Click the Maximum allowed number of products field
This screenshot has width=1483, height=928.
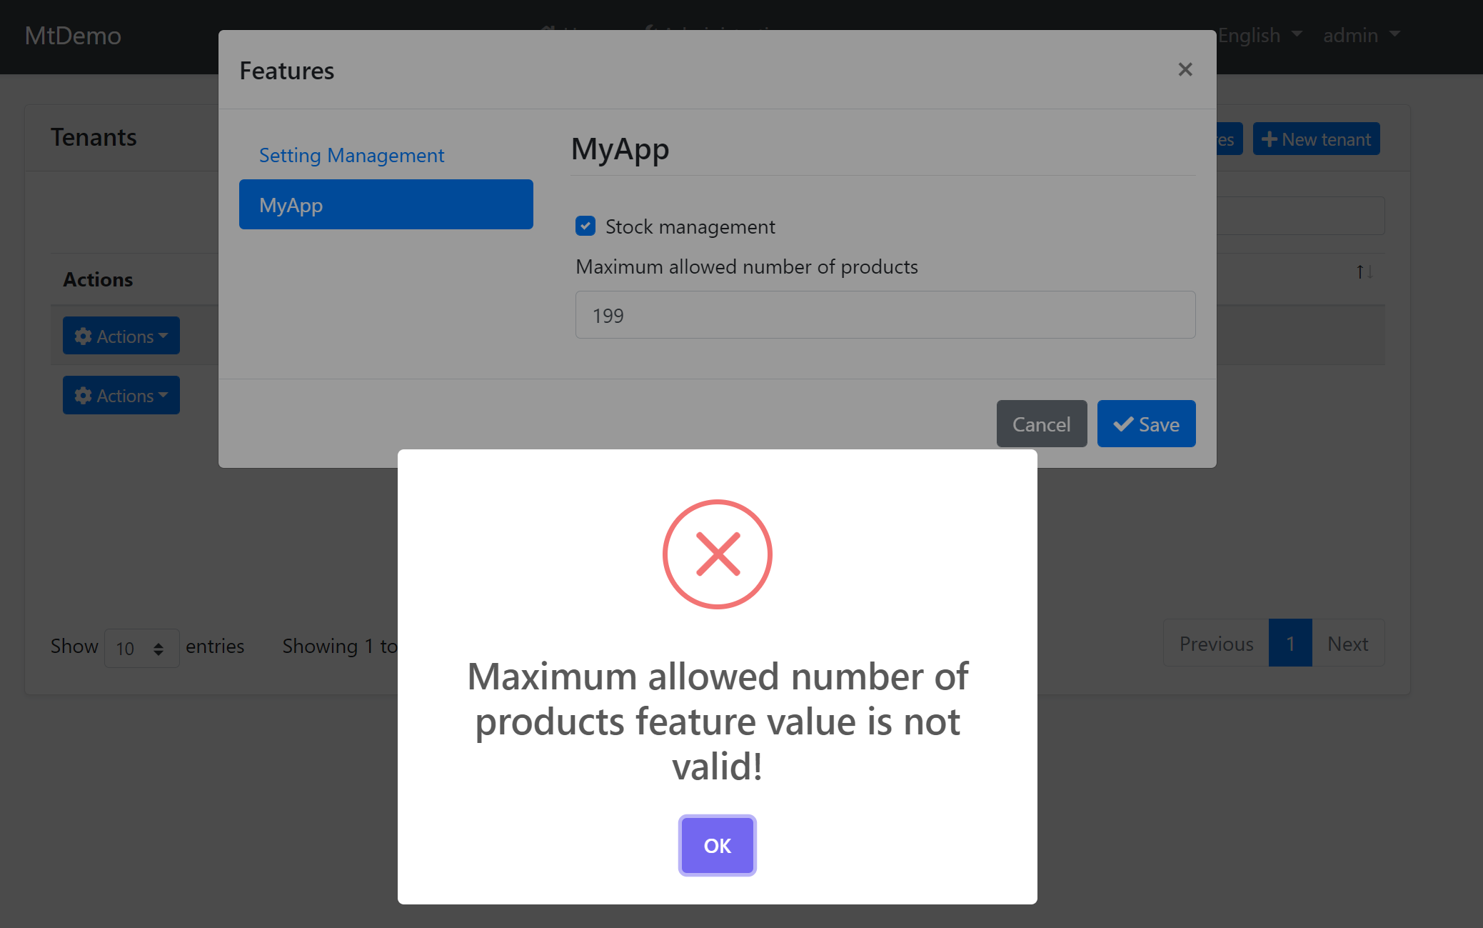tap(884, 315)
